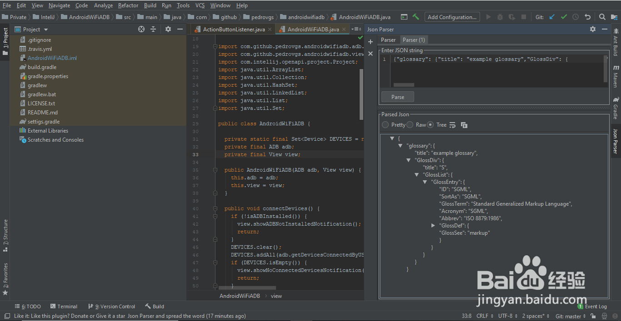The image size is (621, 321).
Task: Open the Refactor menu
Action: point(128,5)
